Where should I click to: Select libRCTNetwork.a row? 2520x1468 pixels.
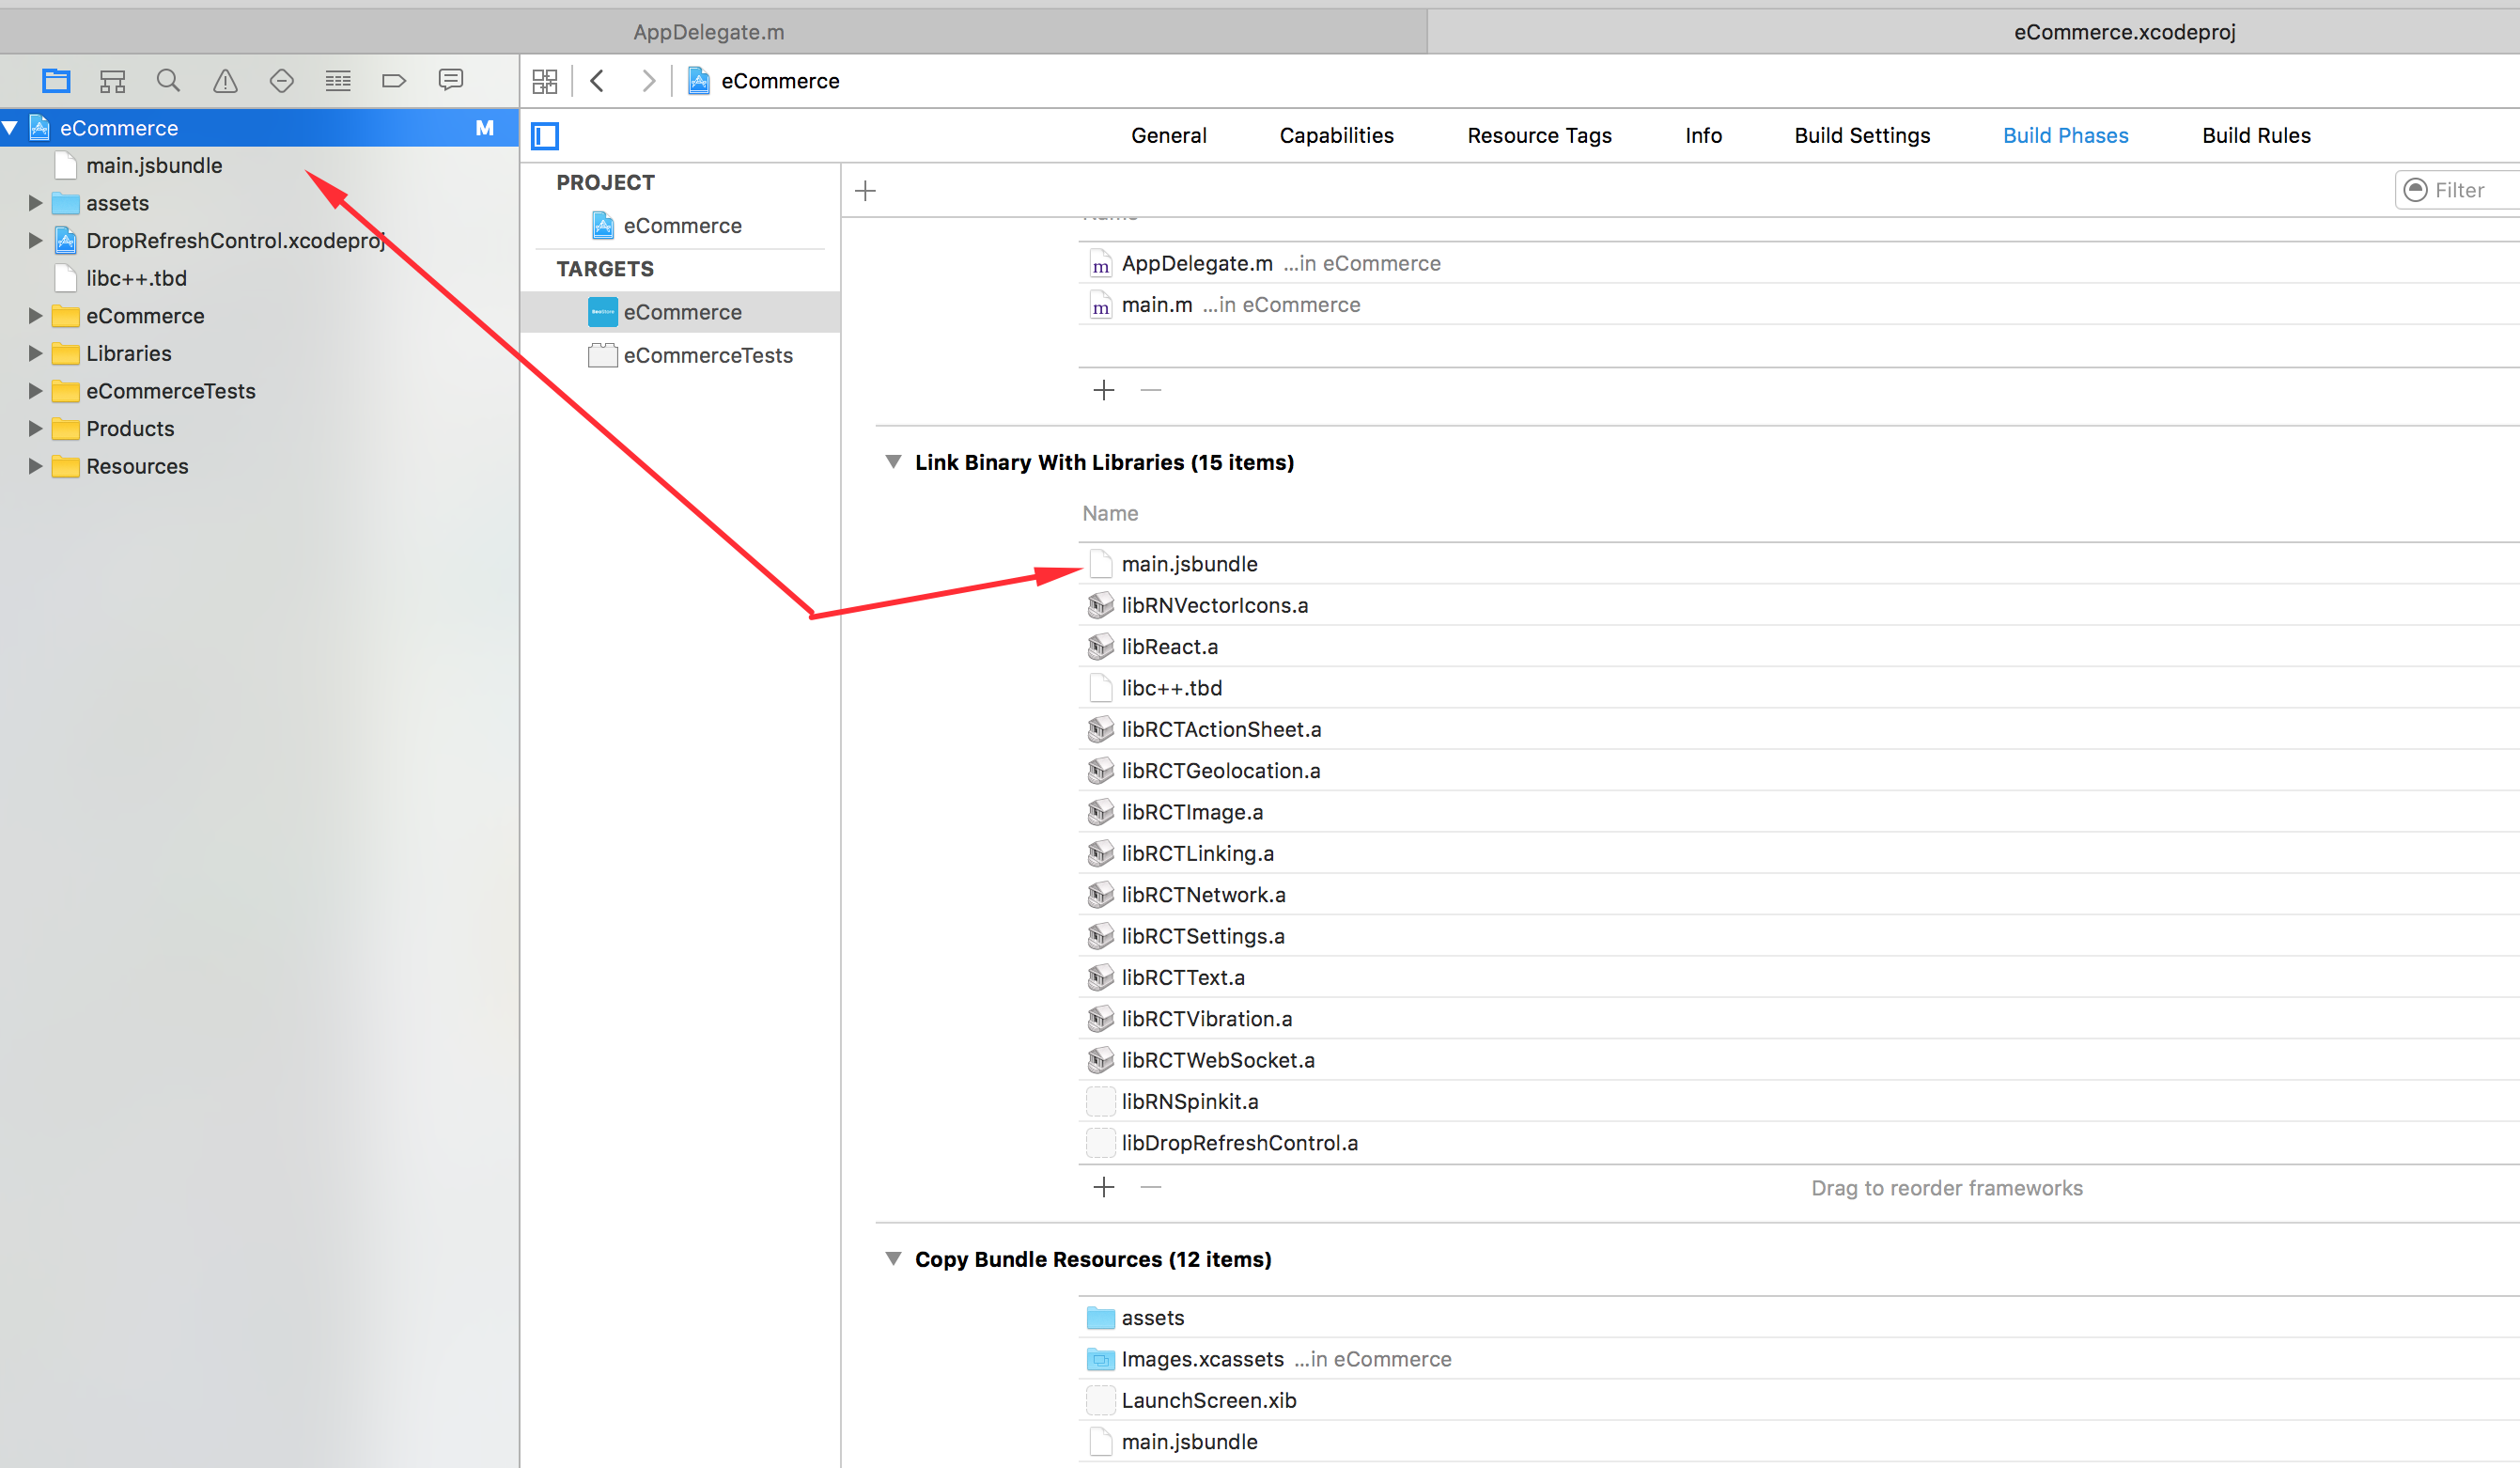coord(1799,894)
